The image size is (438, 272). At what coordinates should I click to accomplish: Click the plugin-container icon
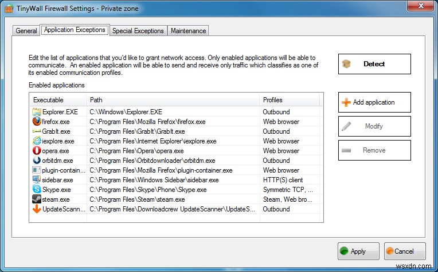click(x=37, y=170)
